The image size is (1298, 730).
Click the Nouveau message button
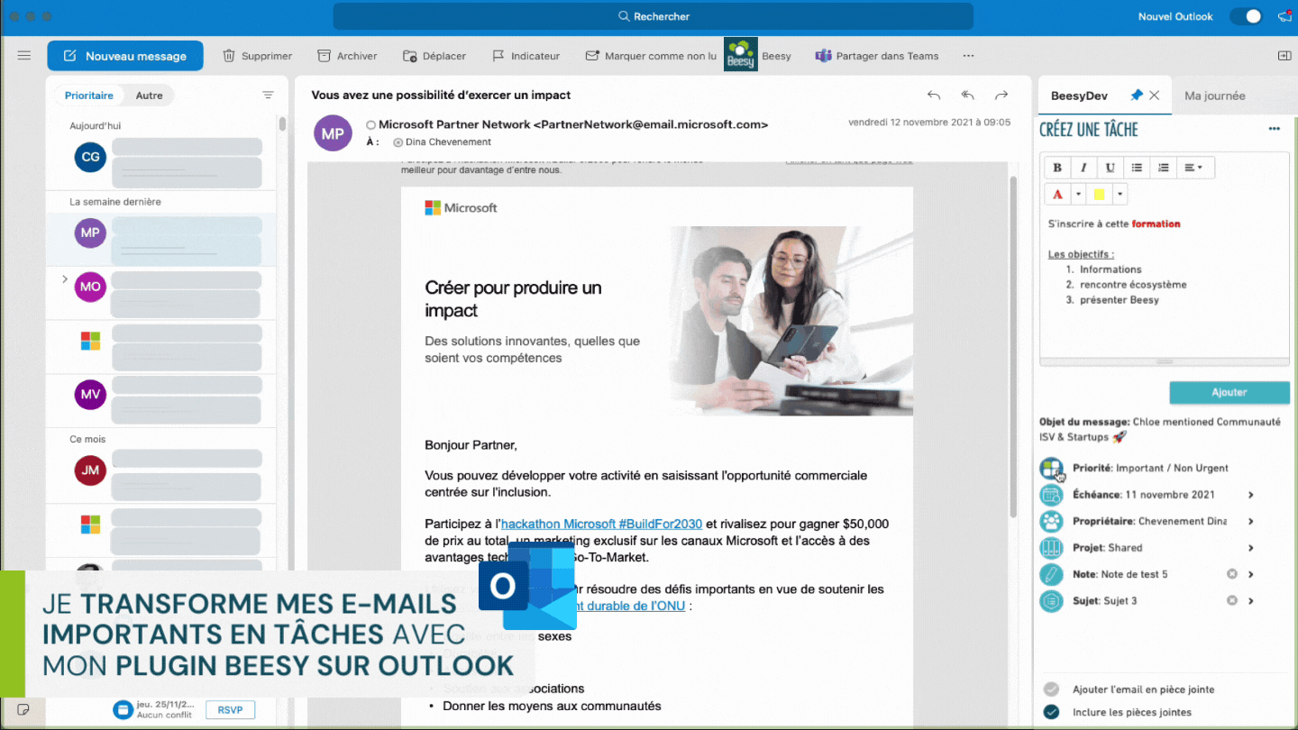click(x=125, y=56)
